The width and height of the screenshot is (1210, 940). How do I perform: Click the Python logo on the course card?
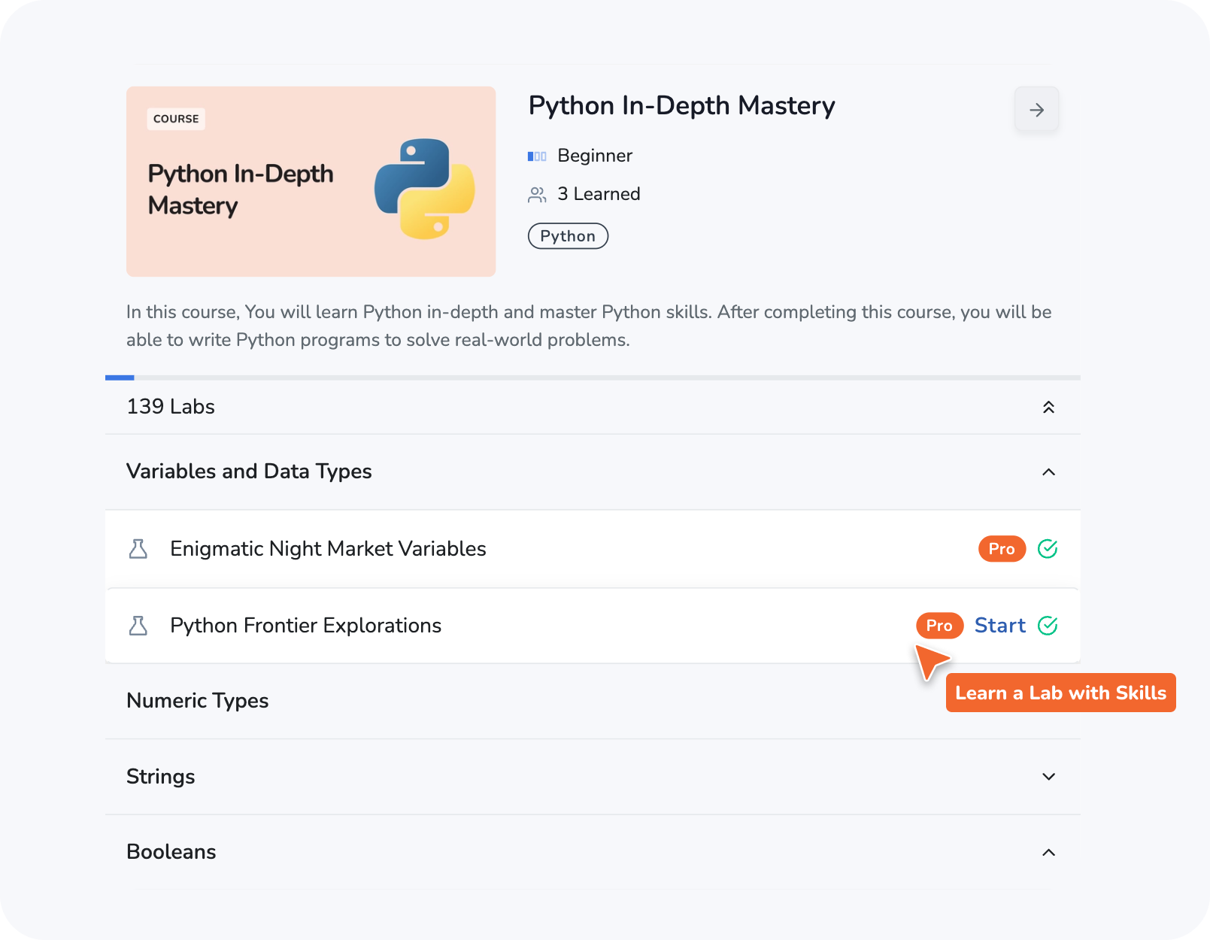click(x=425, y=189)
